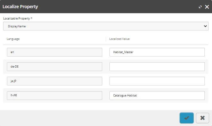Select the de-DE language field

point(54,67)
